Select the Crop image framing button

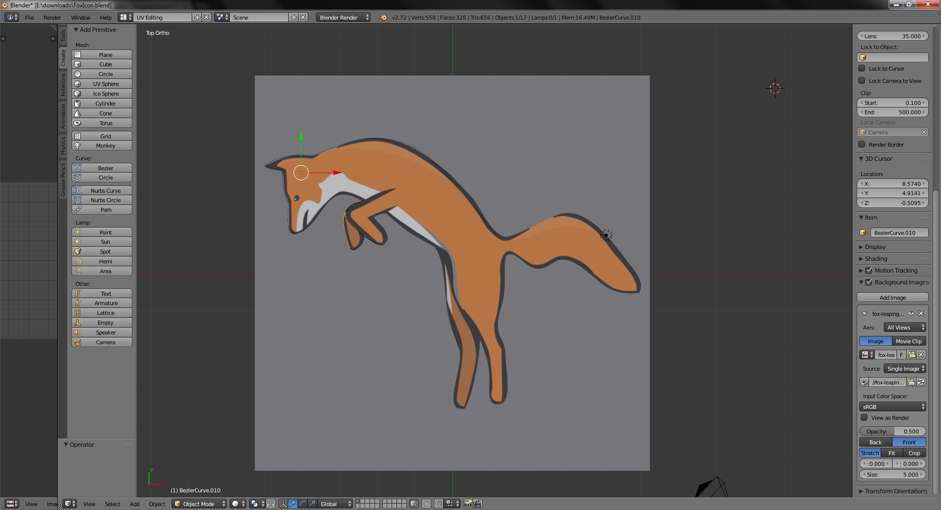[x=914, y=453]
